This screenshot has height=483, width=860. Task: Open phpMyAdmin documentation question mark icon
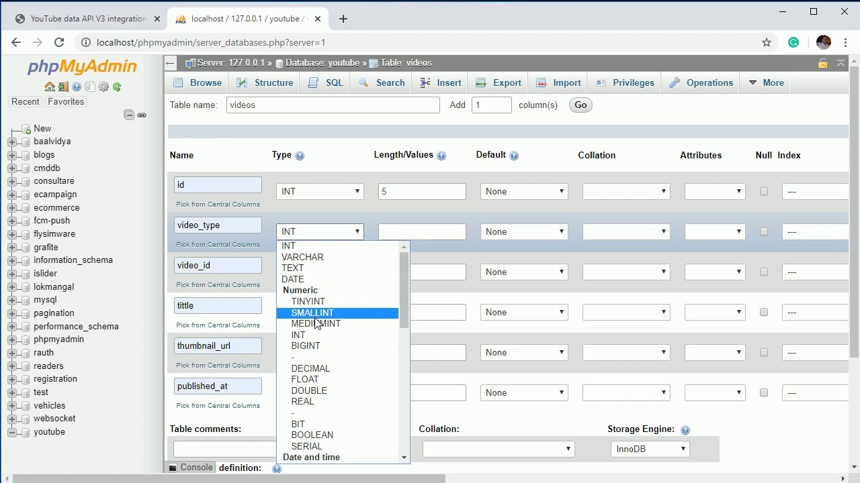tap(77, 87)
